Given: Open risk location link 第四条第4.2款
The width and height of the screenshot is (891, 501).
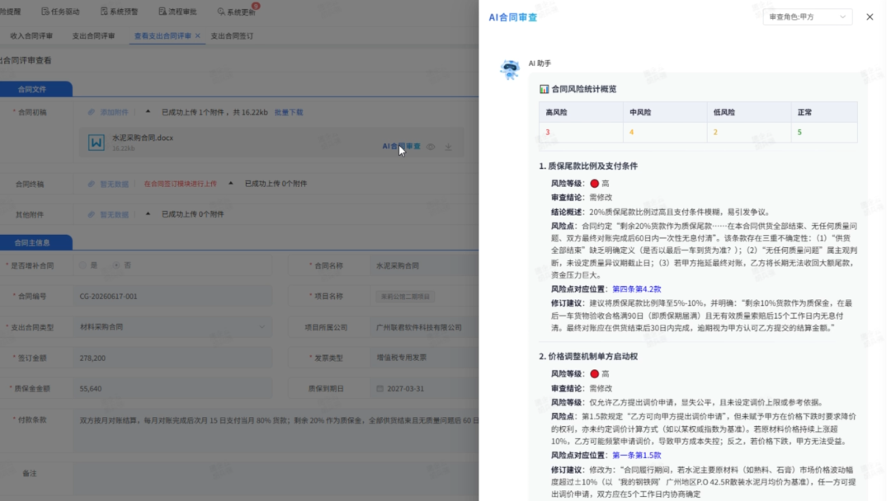Looking at the screenshot, I should (x=636, y=288).
